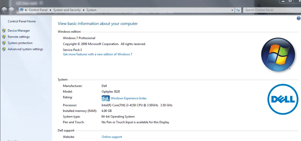
Task: Expand arrow after System and Security breadcrumb
Action: tap(84, 10)
